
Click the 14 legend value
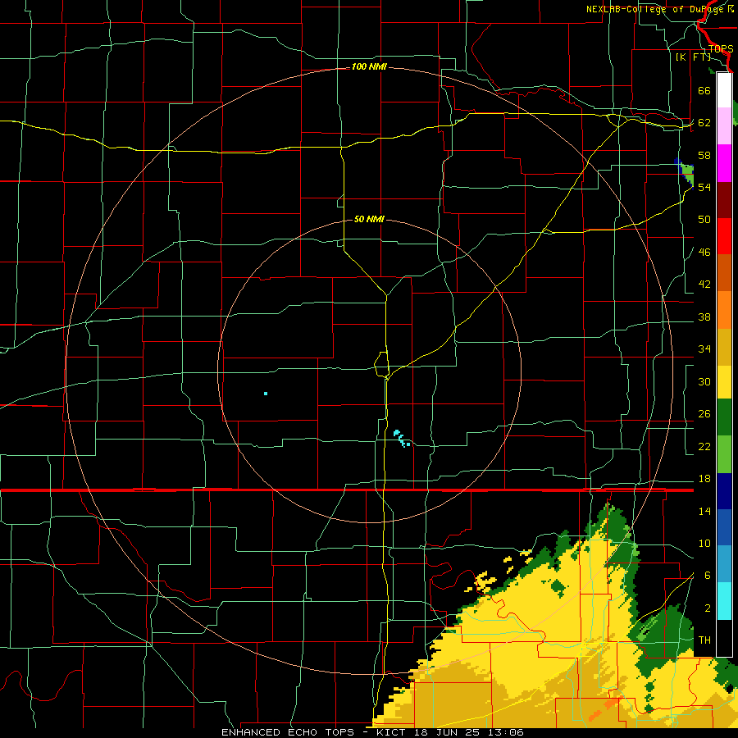[704, 511]
